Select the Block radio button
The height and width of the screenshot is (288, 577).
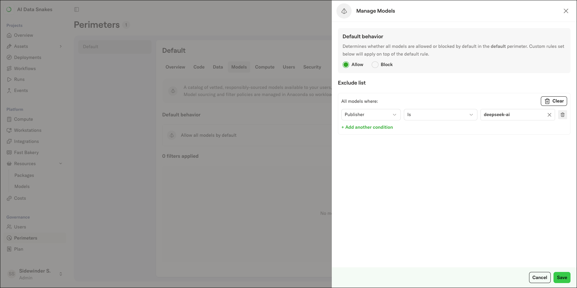click(x=375, y=65)
